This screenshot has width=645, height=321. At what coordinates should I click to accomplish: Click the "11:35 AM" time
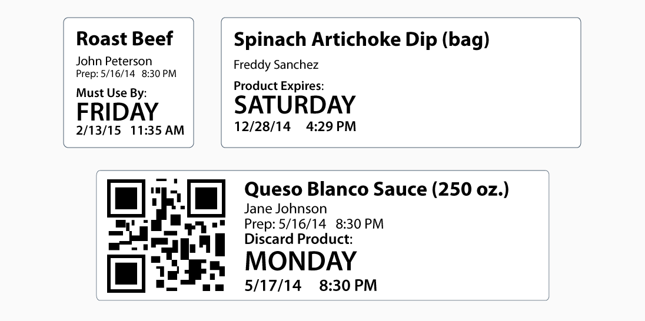(x=157, y=130)
